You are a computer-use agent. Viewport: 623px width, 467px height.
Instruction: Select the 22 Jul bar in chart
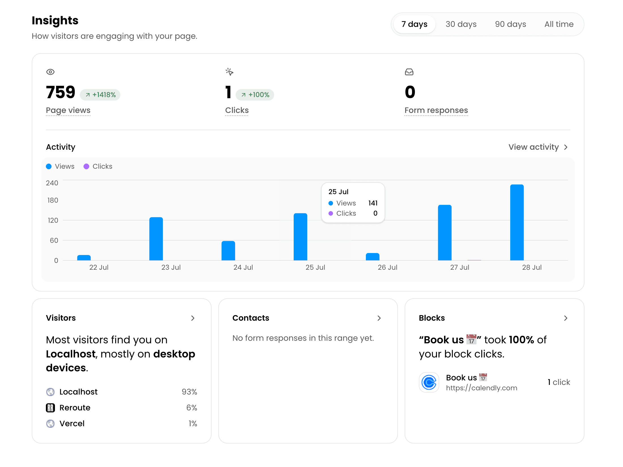84,258
